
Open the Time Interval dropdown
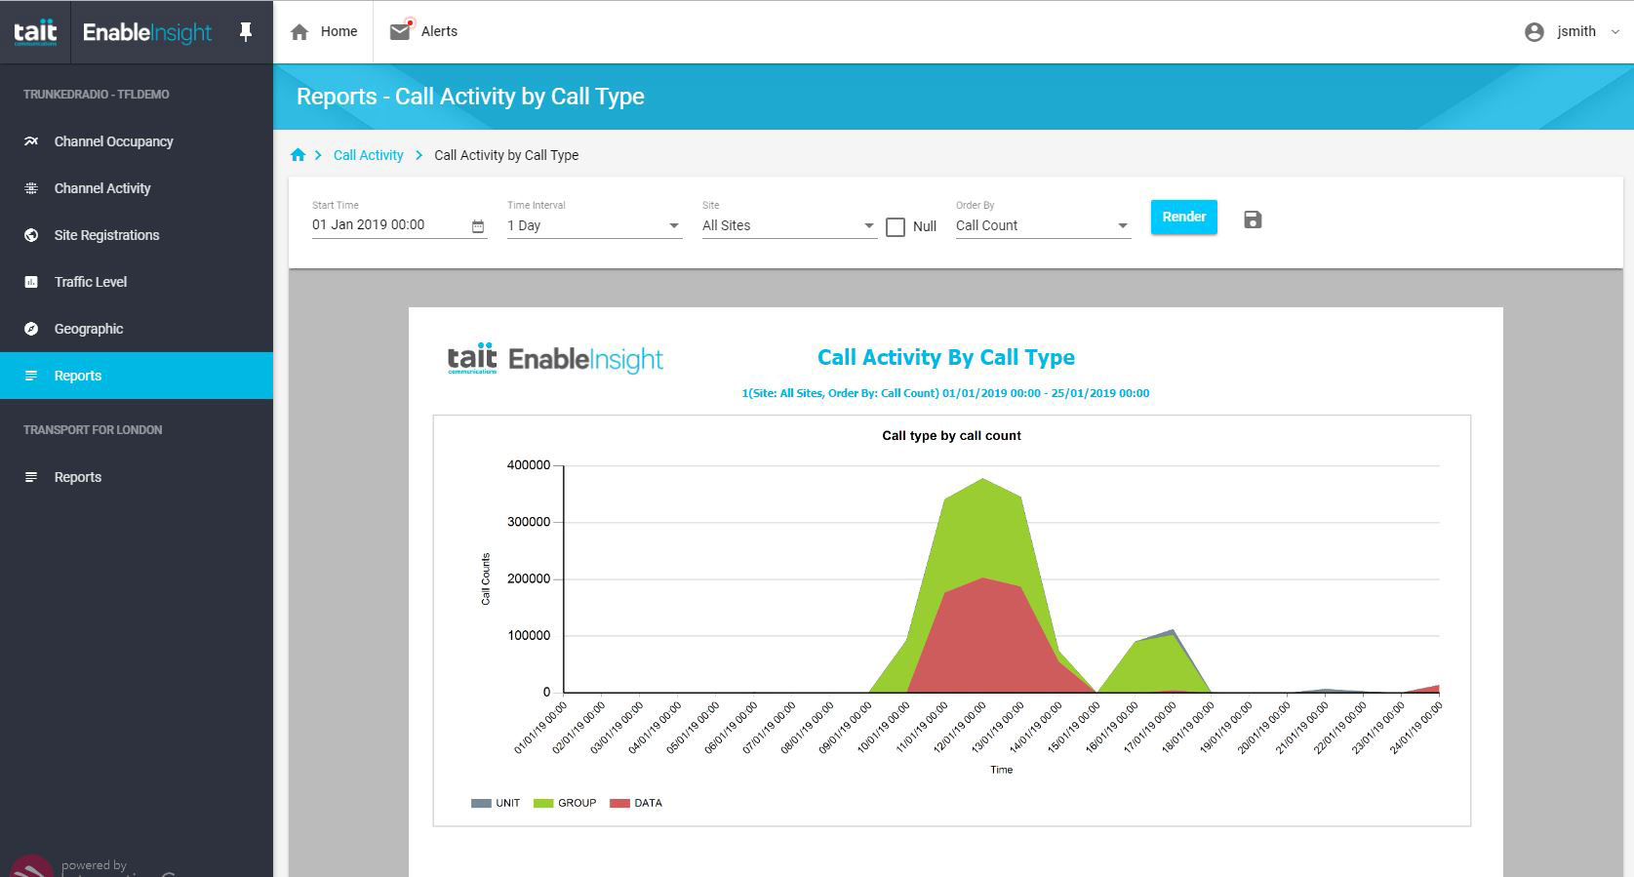(594, 225)
